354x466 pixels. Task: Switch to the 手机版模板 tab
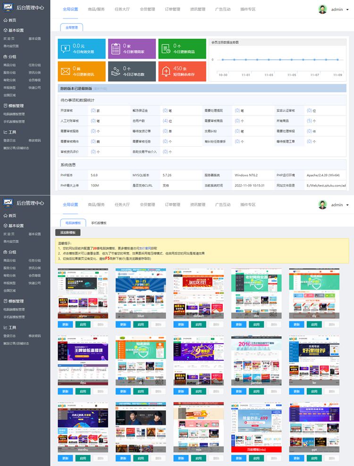click(99, 223)
